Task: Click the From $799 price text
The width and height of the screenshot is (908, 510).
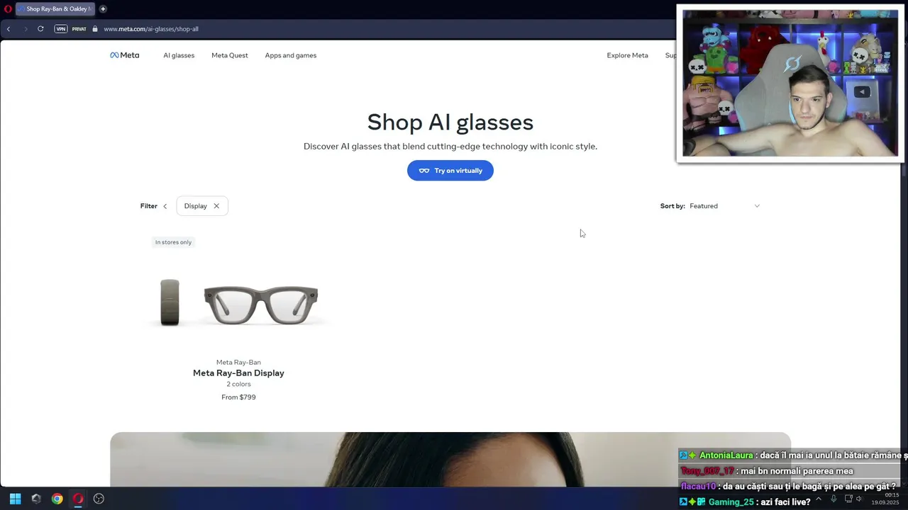Action: [x=238, y=397]
